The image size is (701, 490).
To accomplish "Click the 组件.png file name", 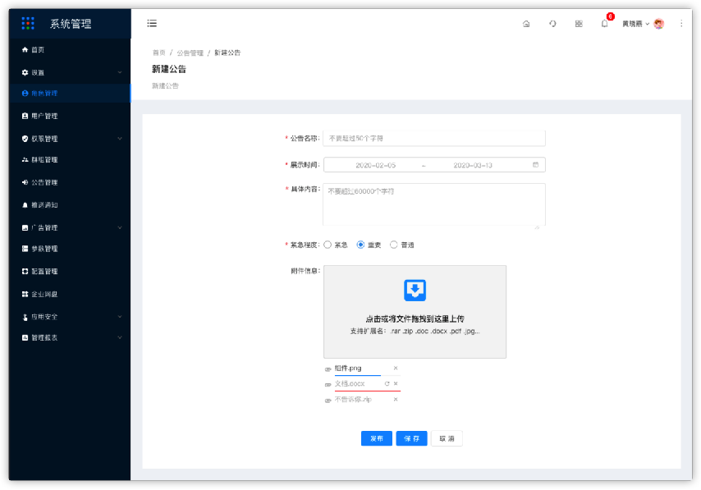I will (348, 368).
